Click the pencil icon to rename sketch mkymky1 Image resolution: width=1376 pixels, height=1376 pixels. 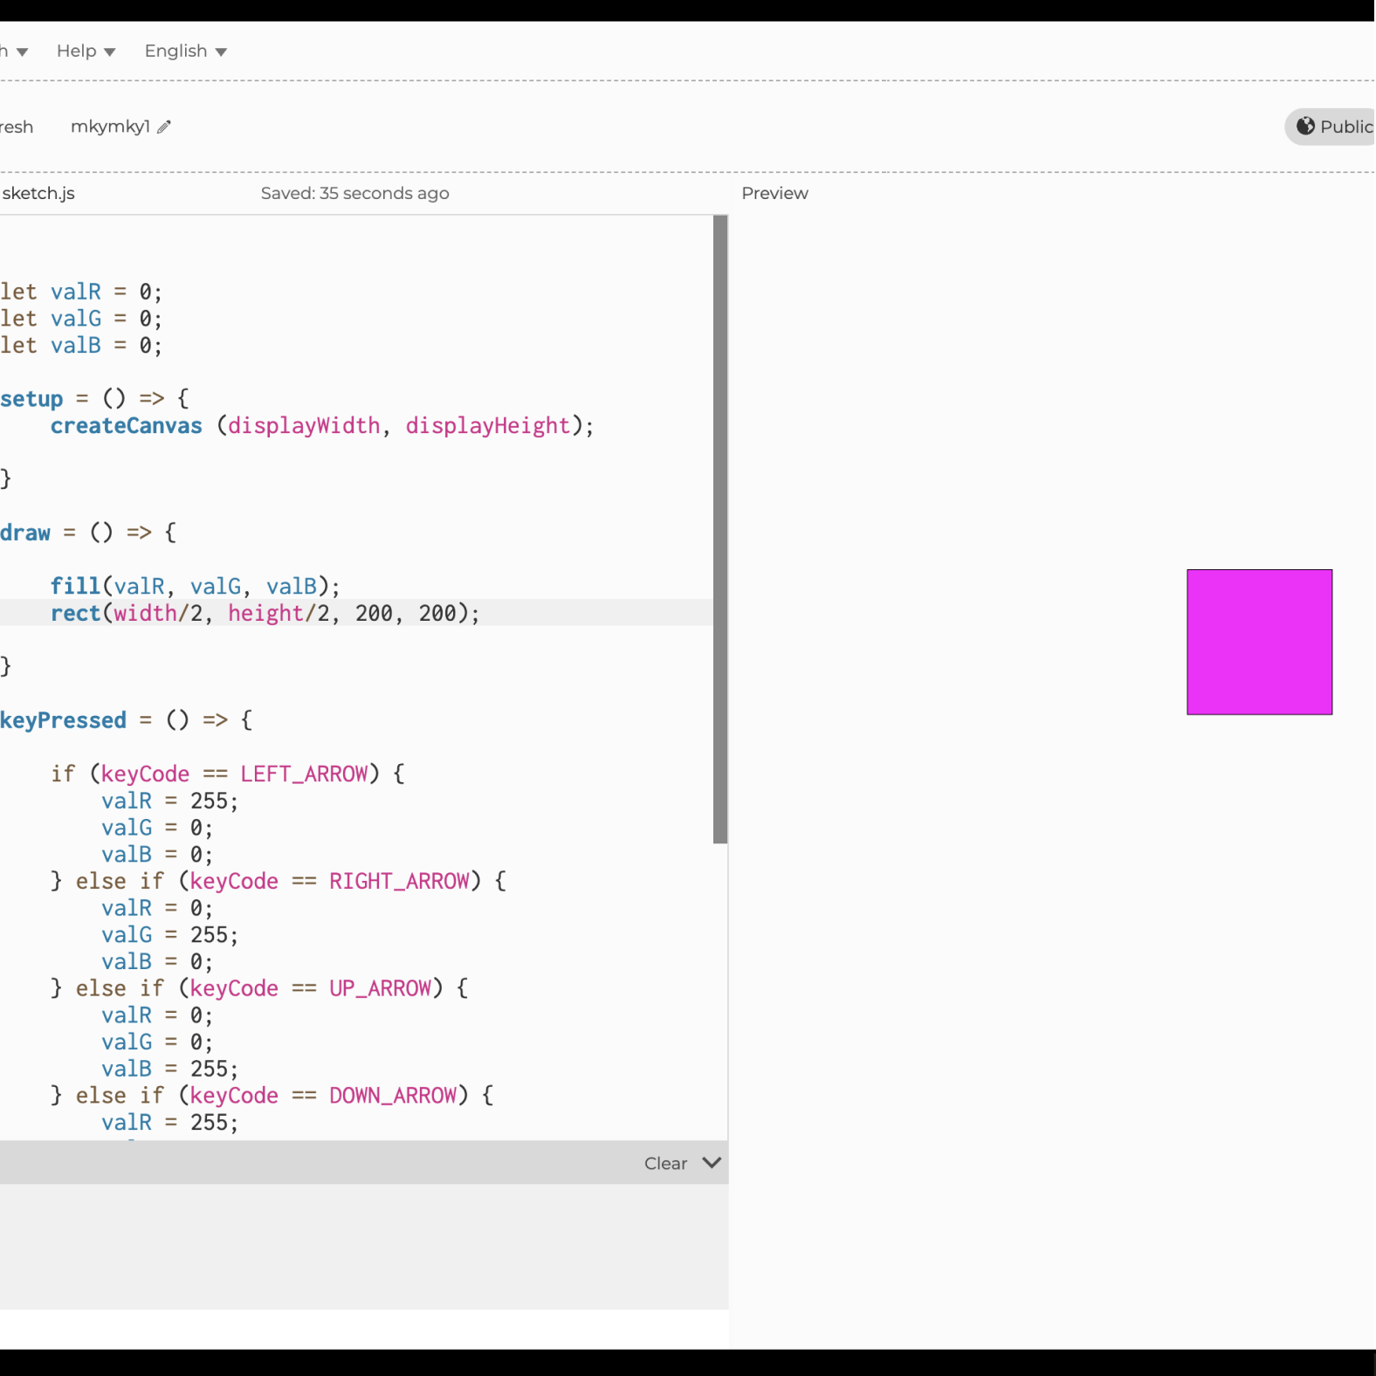[x=164, y=127]
